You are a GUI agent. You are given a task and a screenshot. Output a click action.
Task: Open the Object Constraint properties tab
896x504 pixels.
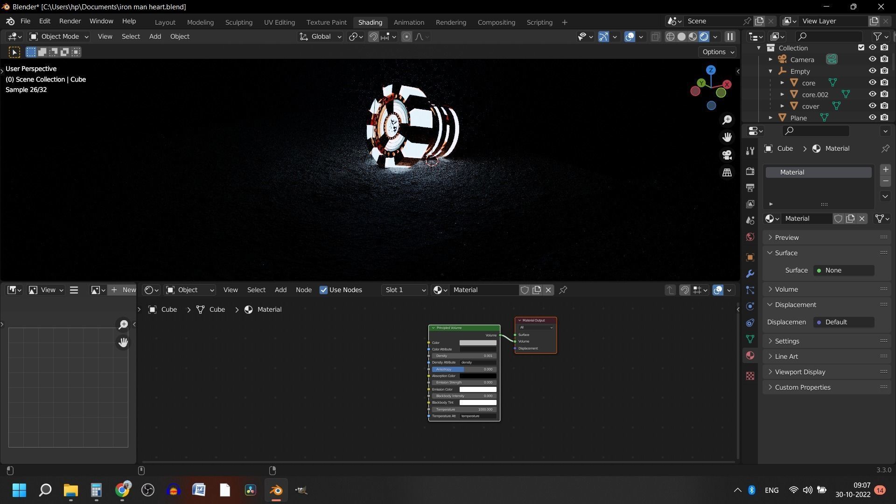point(750,323)
